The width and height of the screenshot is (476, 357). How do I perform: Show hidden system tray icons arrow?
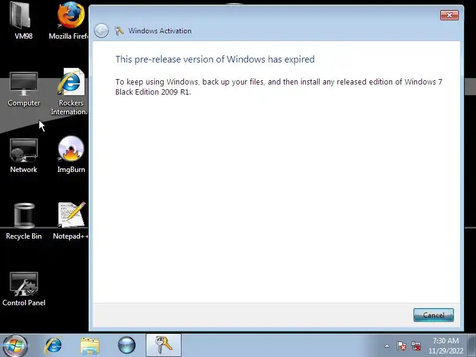click(x=387, y=346)
